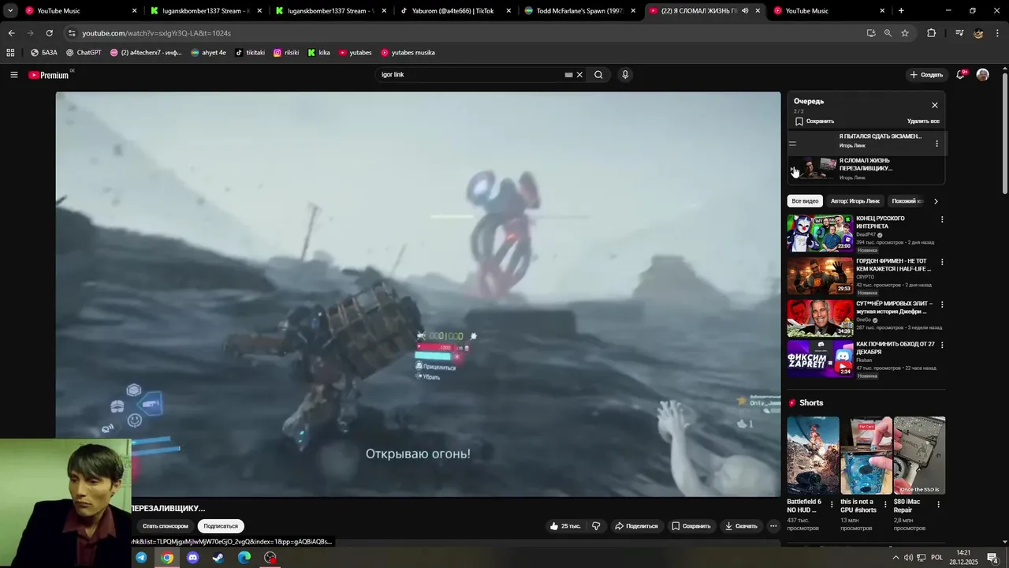Select the Все видео filter chip
Screen dimensions: 1009x568
pyautogui.click(x=805, y=201)
